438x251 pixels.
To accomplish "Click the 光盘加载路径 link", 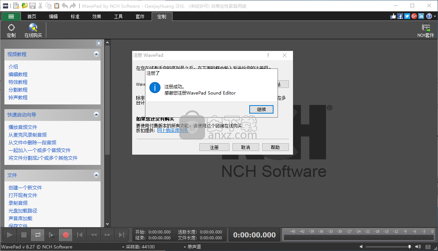I will tap(23, 211).
